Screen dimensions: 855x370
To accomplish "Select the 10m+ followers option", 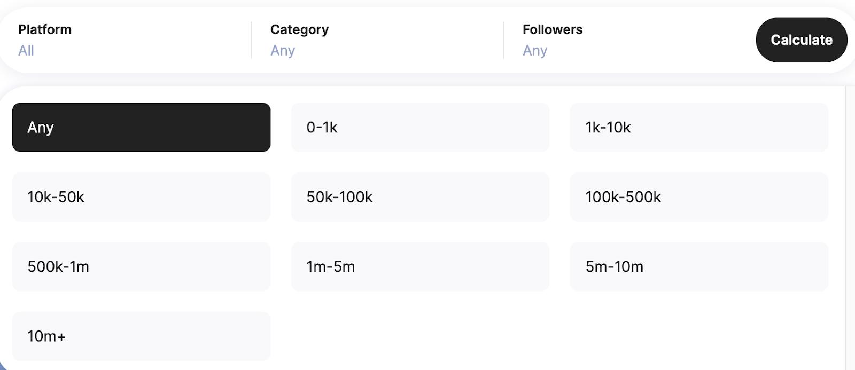I will pyautogui.click(x=141, y=336).
